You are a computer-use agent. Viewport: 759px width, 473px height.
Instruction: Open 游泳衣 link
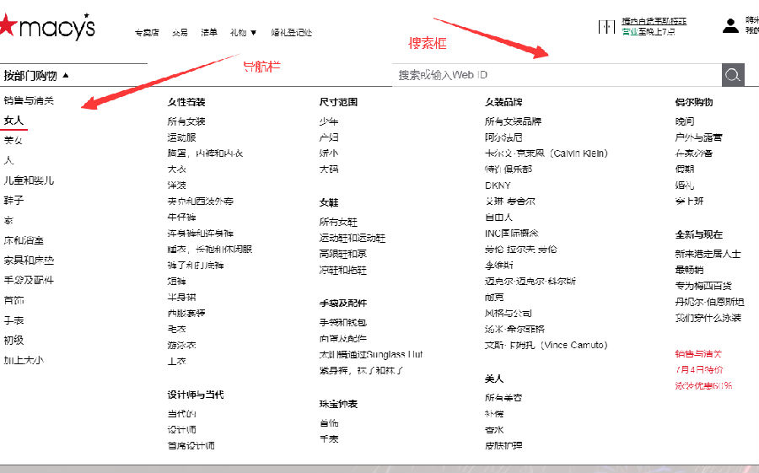tap(181, 345)
